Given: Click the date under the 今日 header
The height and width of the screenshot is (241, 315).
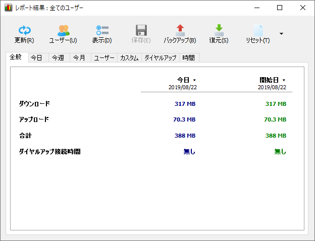Looking at the screenshot, I should (x=183, y=87).
